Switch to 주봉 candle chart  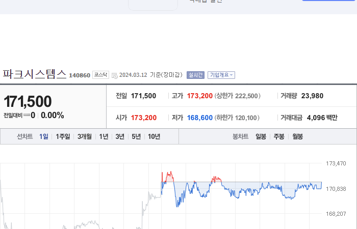click(279, 136)
